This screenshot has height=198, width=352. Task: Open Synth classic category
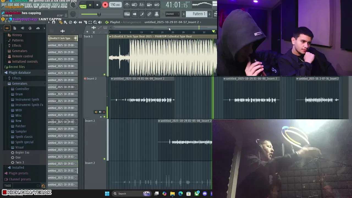click(24, 137)
